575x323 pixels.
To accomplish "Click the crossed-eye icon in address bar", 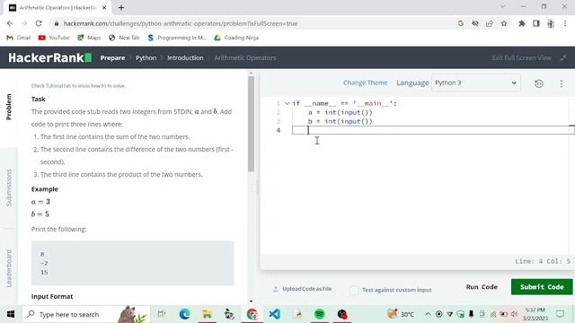I will pos(475,23).
